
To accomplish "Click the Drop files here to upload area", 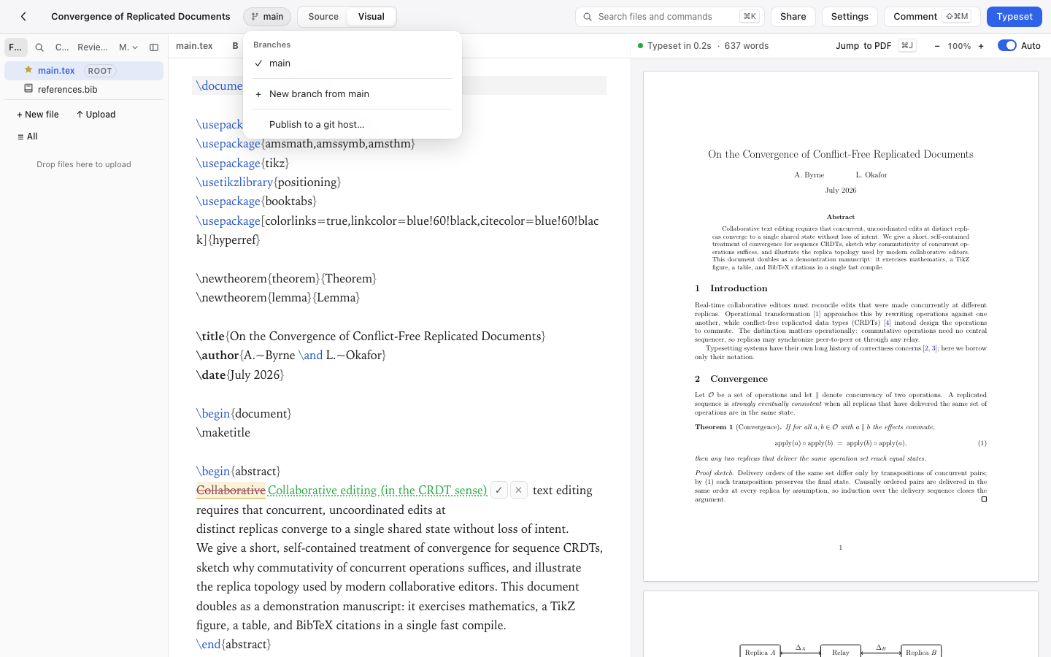I will 84,164.
